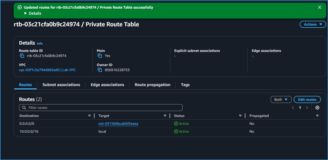
Task: Open the Route propagation tab
Action: 152,85
